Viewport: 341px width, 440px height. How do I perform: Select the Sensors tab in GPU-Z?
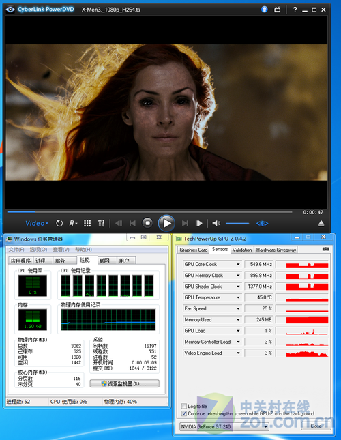pyautogui.click(x=220, y=249)
